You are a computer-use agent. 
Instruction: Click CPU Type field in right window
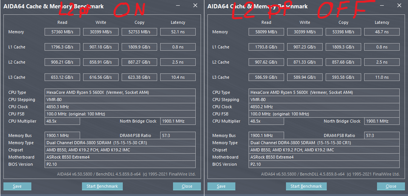click(324, 92)
